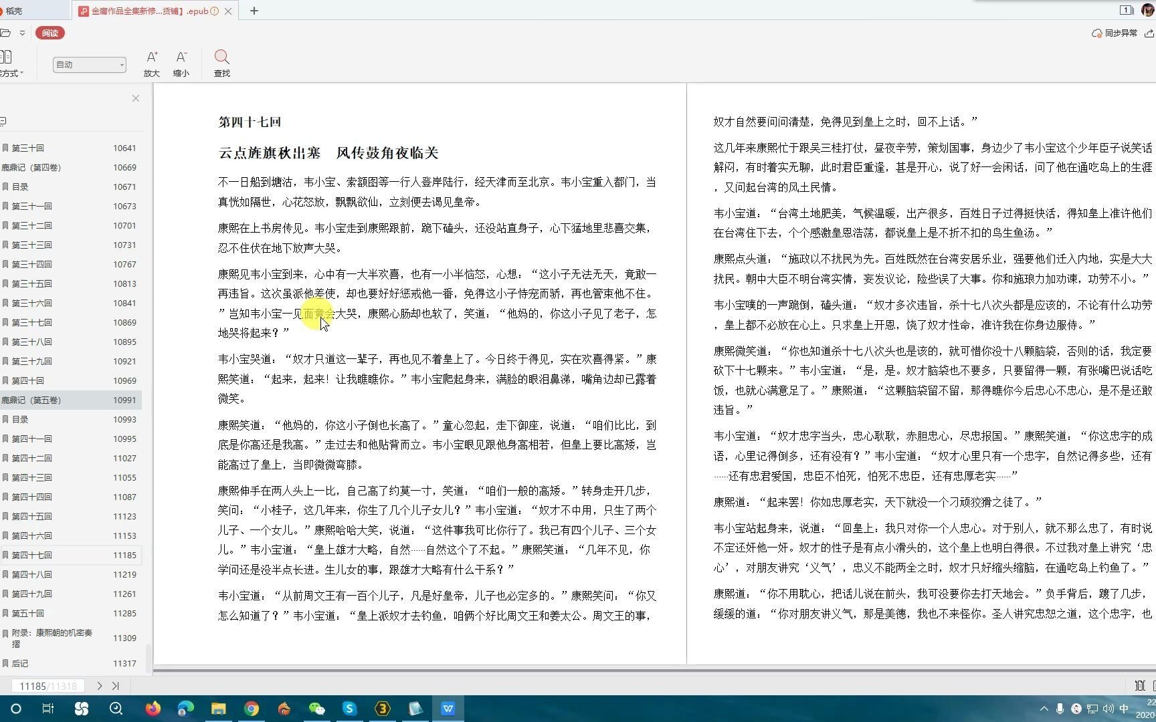
Task: Switch to the 稻壳 tab
Action: pyautogui.click(x=13, y=11)
